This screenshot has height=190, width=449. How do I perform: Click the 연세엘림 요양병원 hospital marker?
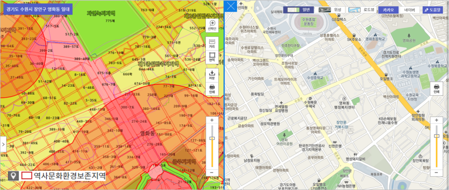(x=281, y=102)
